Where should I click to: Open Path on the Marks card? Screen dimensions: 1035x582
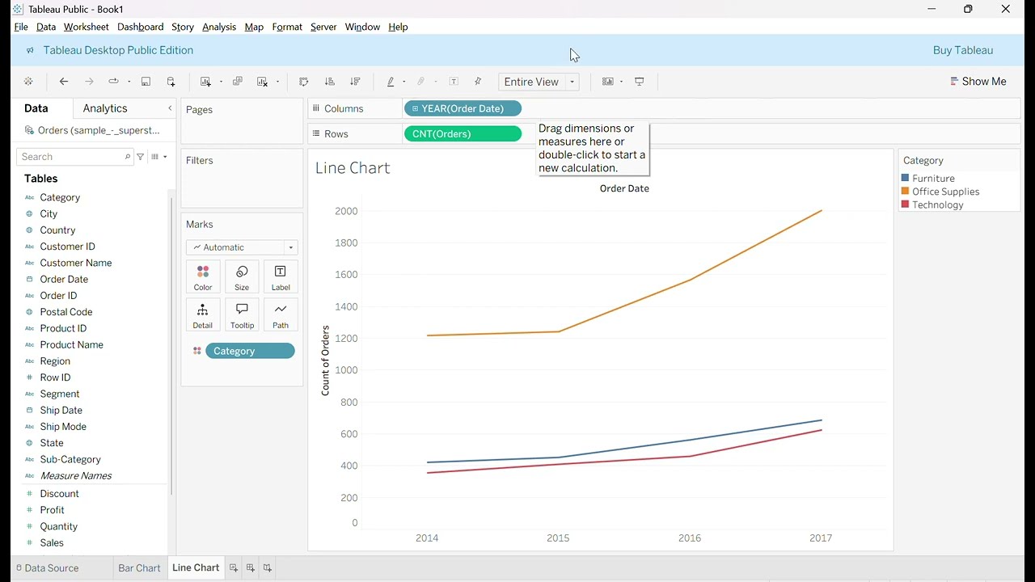click(281, 315)
